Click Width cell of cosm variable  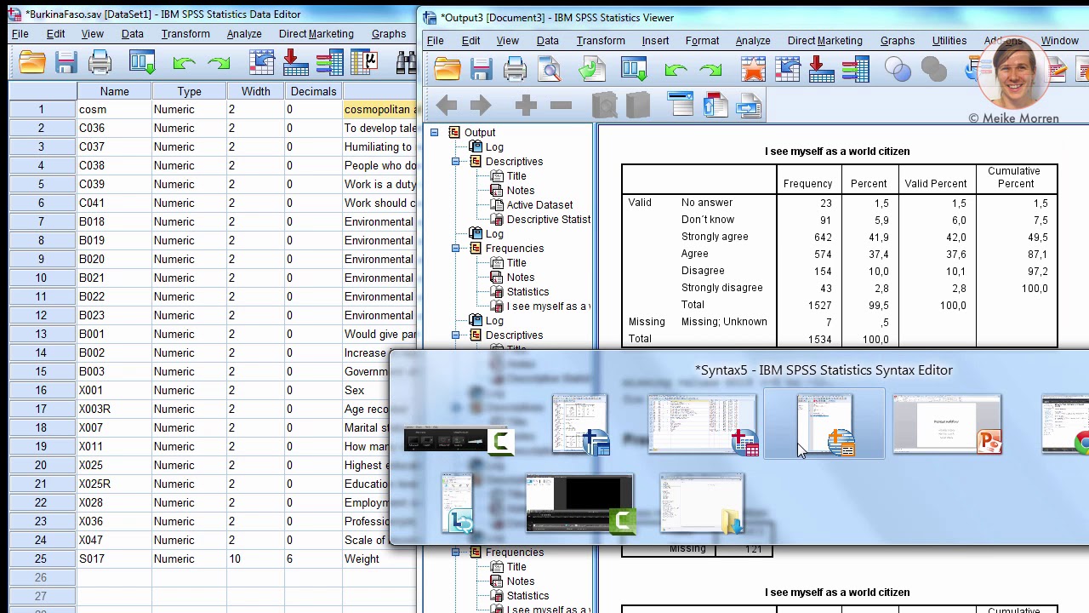(255, 109)
